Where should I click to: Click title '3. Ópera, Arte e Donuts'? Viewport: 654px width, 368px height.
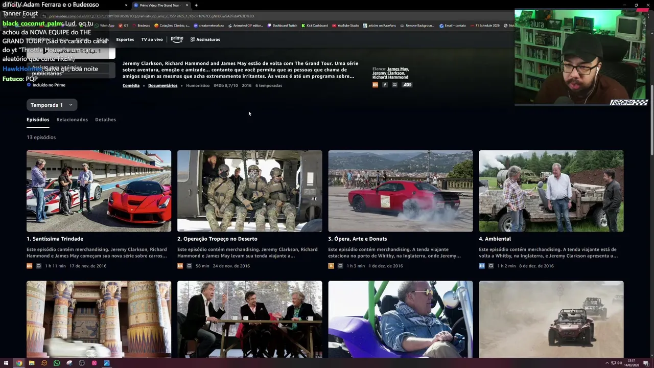357,239
